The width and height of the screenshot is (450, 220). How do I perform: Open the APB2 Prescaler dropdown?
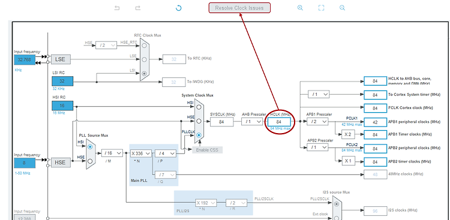(x=317, y=147)
